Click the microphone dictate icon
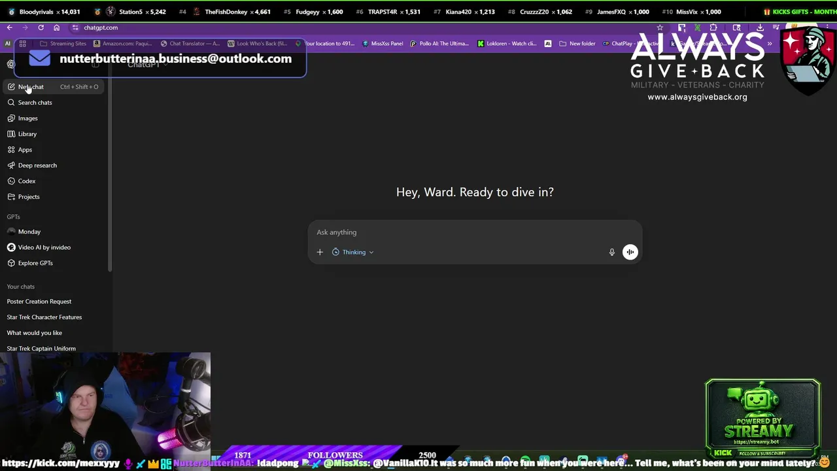The height and width of the screenshot is (471, 837). pyautogui.click(x=612, y=252)
